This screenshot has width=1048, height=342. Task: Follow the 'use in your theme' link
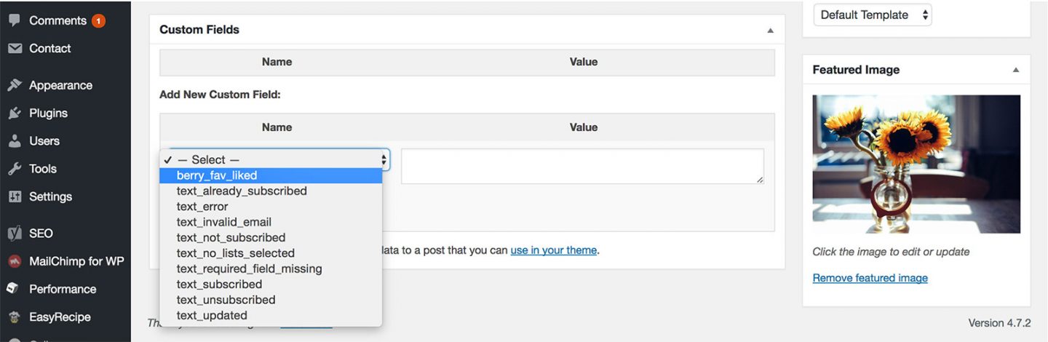pyautogui.click(x=554, y=250)
